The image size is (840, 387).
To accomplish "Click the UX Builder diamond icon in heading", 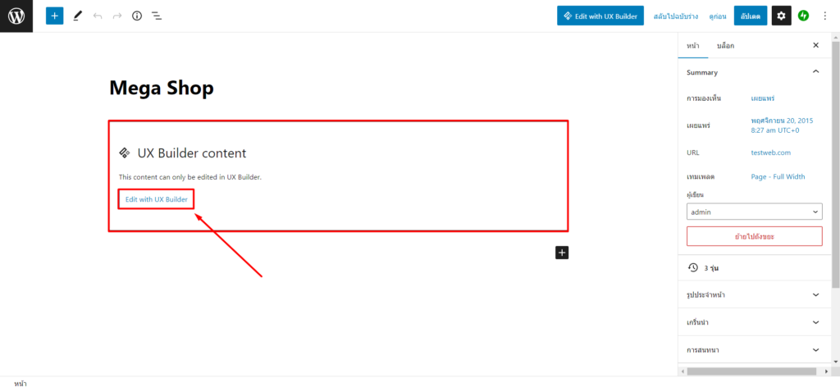I will [x=125, y=153].
